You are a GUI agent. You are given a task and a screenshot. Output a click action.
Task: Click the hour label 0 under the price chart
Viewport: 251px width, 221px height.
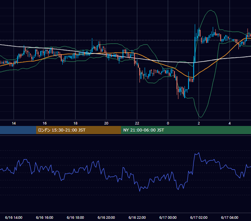pos(168,123)
